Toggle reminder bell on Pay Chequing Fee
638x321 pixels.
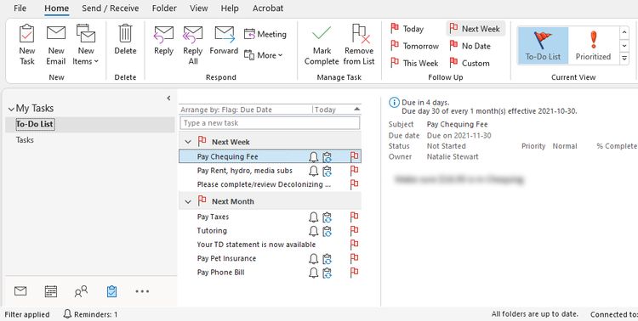tap(313, 157)
